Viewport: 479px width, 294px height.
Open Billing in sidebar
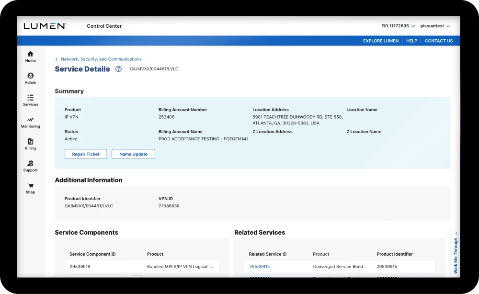coord(30,145)
